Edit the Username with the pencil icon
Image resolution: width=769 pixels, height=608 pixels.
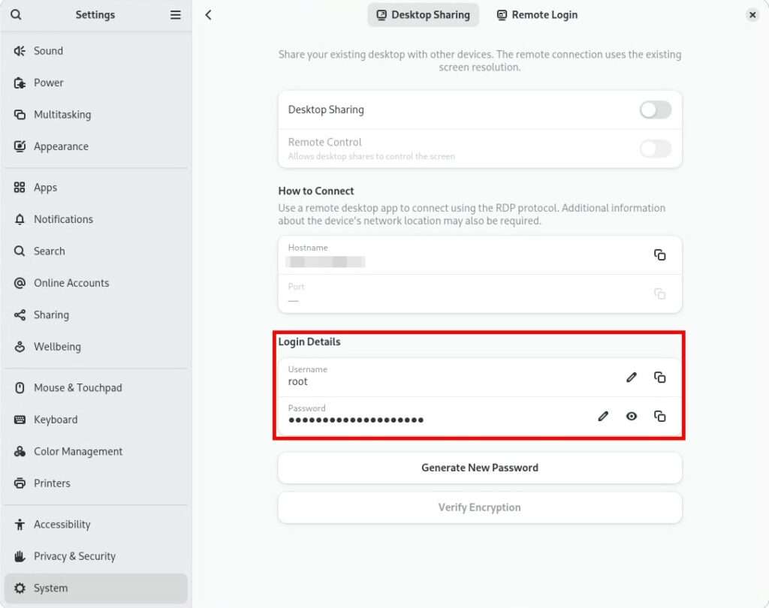[631, 377]
